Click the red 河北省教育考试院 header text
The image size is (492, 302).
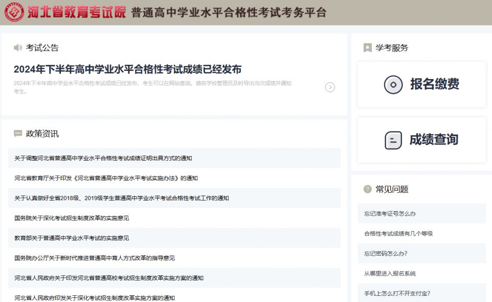coord(76,12)
